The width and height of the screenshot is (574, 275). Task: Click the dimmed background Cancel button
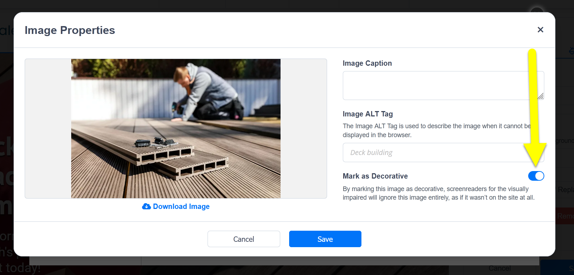[500, 268]
